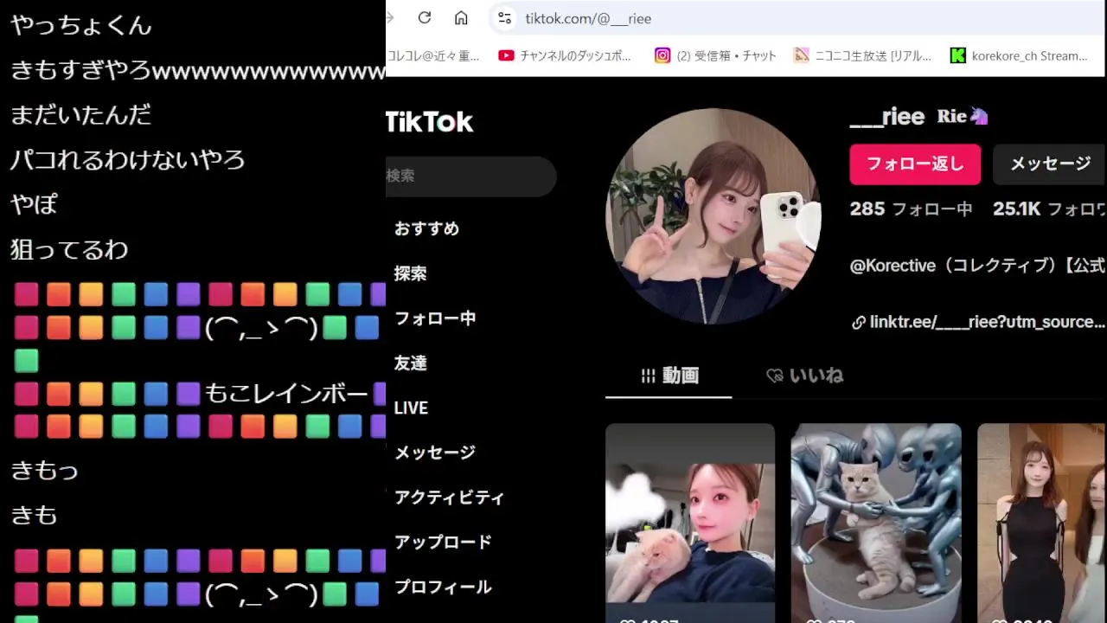Open the browser home page icon
The height and width of the screenshot is (623, 1107).
click(x=461, y=17)
